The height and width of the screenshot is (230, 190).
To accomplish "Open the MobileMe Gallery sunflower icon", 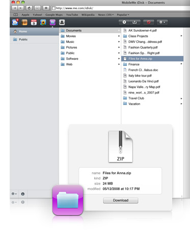I will (x=43, y=22).
